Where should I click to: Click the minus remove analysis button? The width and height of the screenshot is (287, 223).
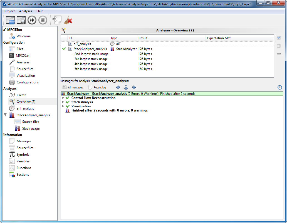[x=279, y=54]
